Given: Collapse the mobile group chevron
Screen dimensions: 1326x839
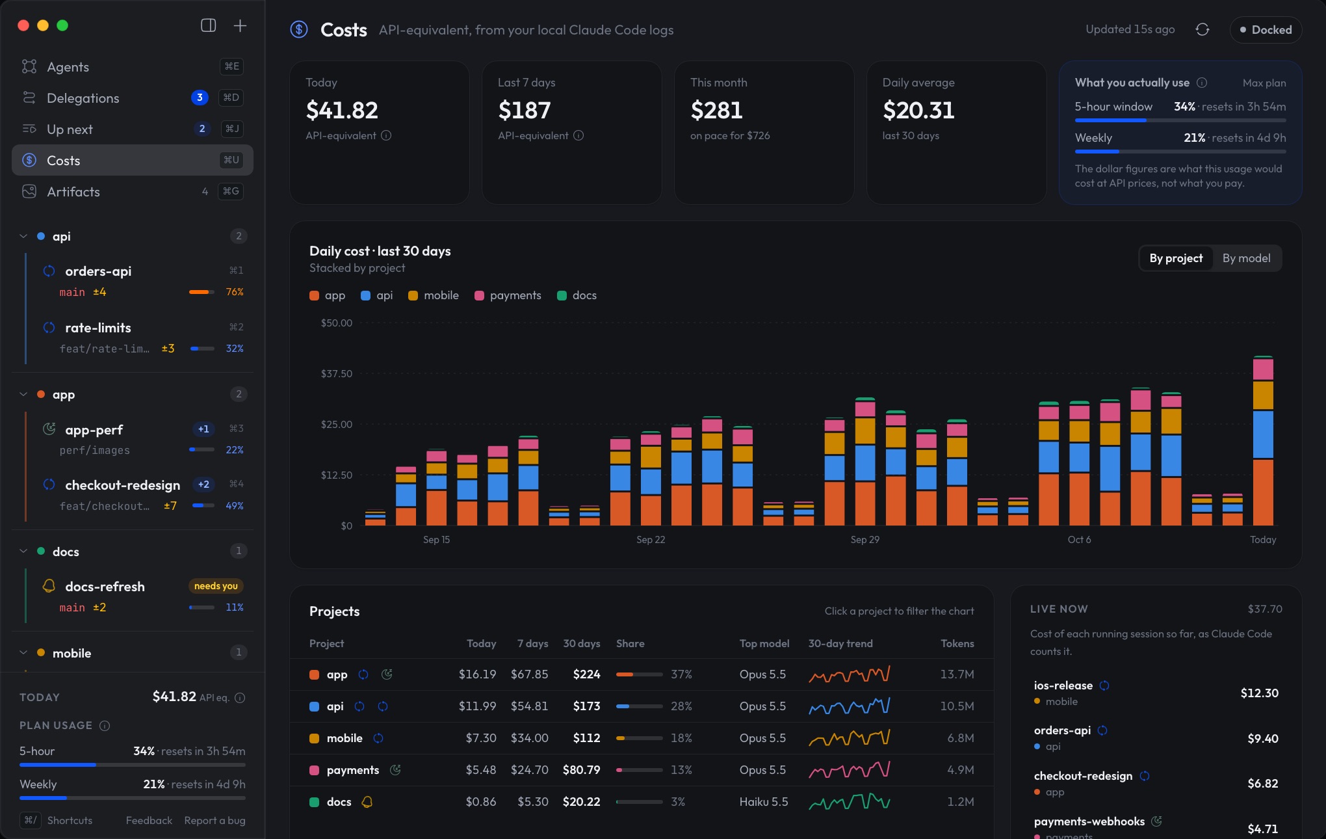Looking at the screenshot, I should (23, 652).
